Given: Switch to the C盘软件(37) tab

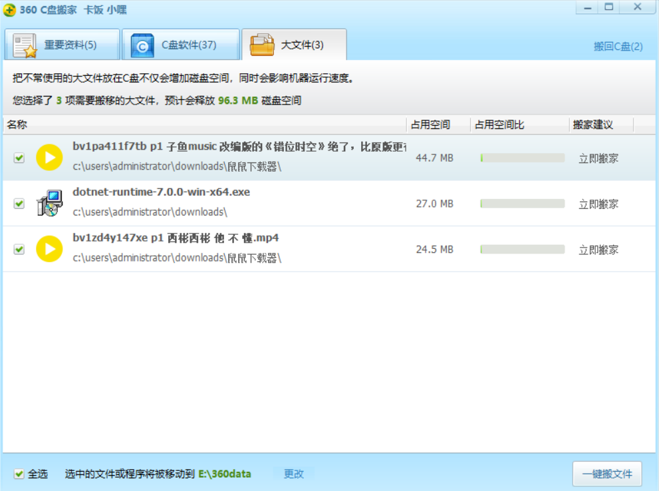Looking at the screenshot, I should [x=181, y=45].
